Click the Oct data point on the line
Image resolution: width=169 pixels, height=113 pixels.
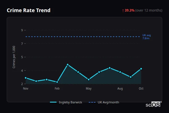pyautogui.click(x=141, y=69)
